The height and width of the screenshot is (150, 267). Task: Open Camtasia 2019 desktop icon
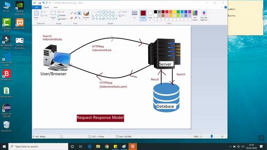pyautogui.click(x=7, y=25)
